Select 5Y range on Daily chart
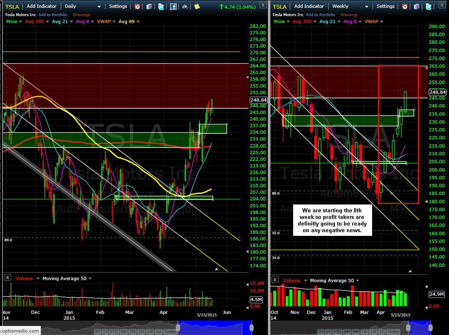The width and height of the screenshot is (449, 335). [x=98, y=332]
